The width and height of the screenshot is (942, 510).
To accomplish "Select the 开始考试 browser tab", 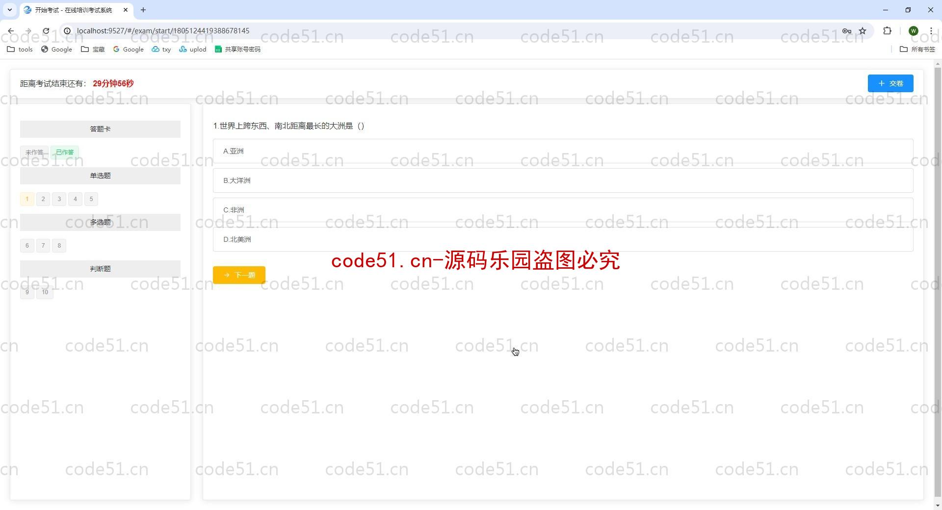I will click(x=76, y=10).
